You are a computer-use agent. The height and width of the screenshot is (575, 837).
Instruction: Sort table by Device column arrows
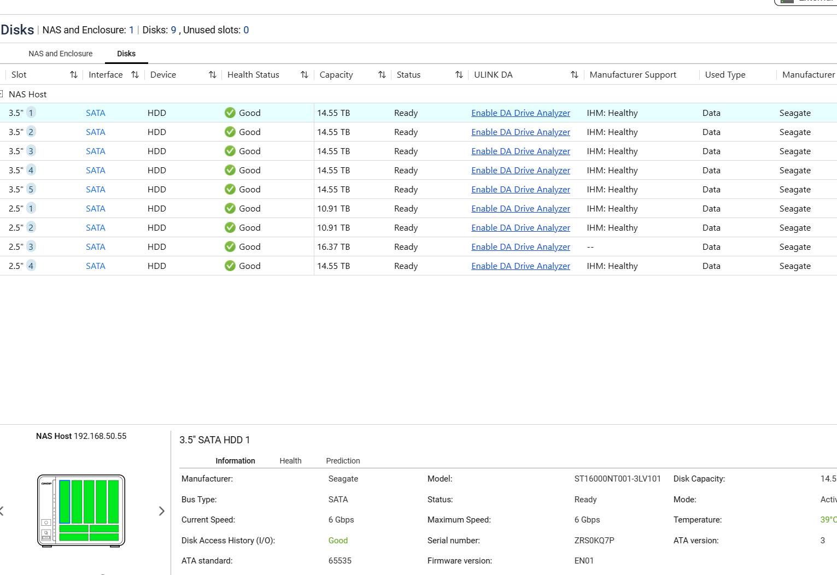coord(213,75)
